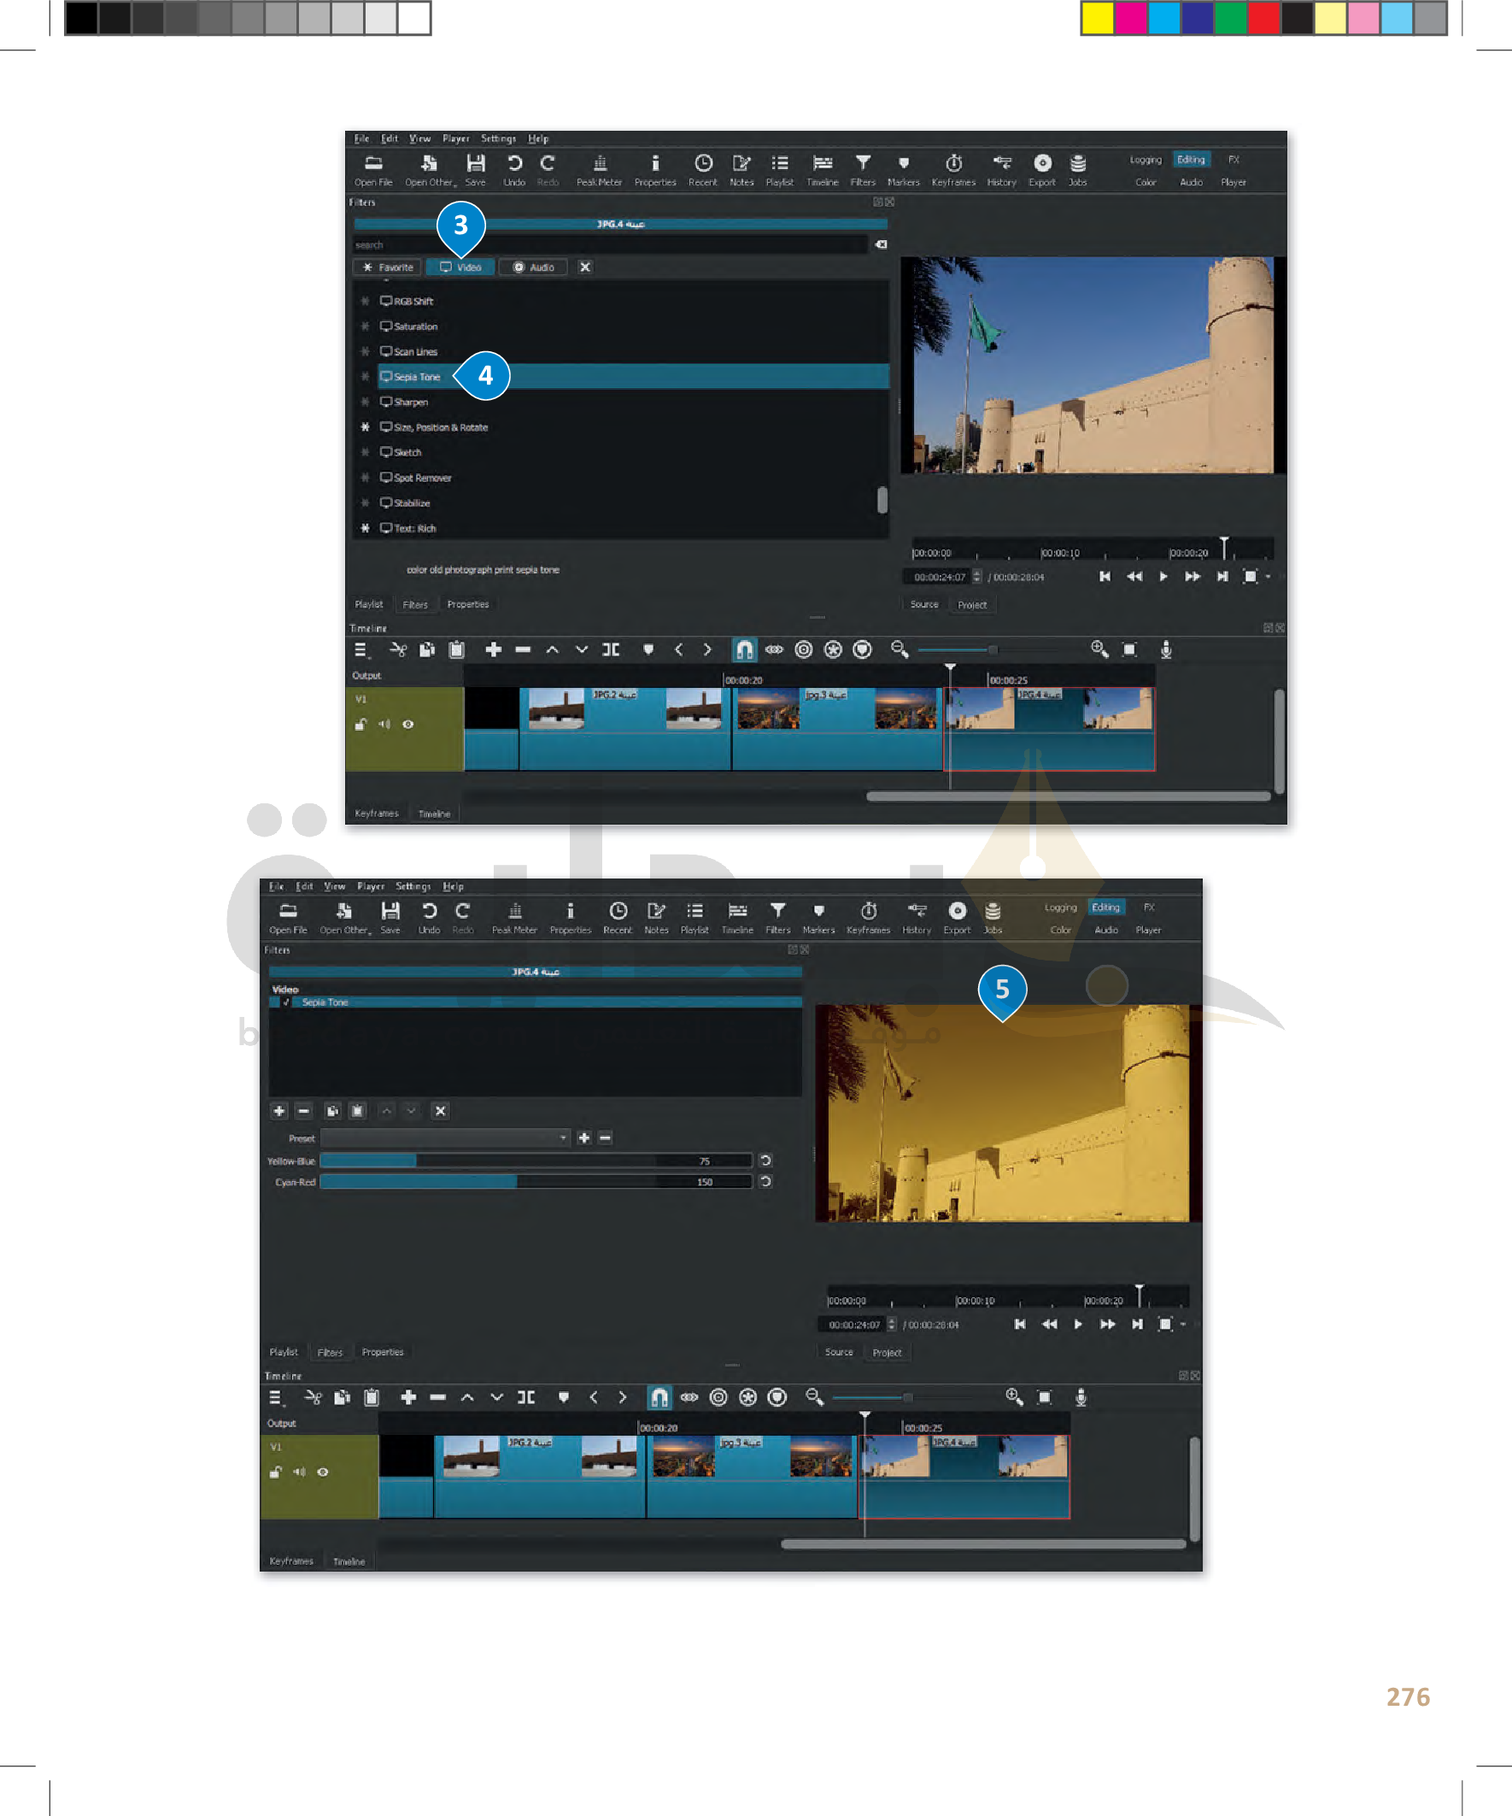Click the zoom out magnifier in the top timeline
Viewport: 1512px width, 1816px height.
click(899, 649)
